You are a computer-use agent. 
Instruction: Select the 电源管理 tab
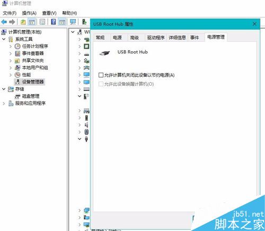point(216,37)
